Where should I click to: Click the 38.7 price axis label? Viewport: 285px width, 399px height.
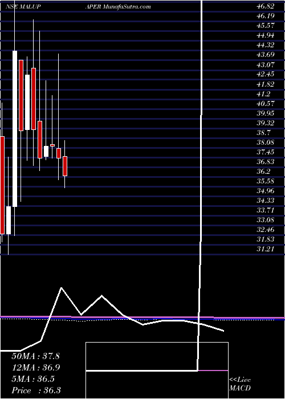(263, 132)
